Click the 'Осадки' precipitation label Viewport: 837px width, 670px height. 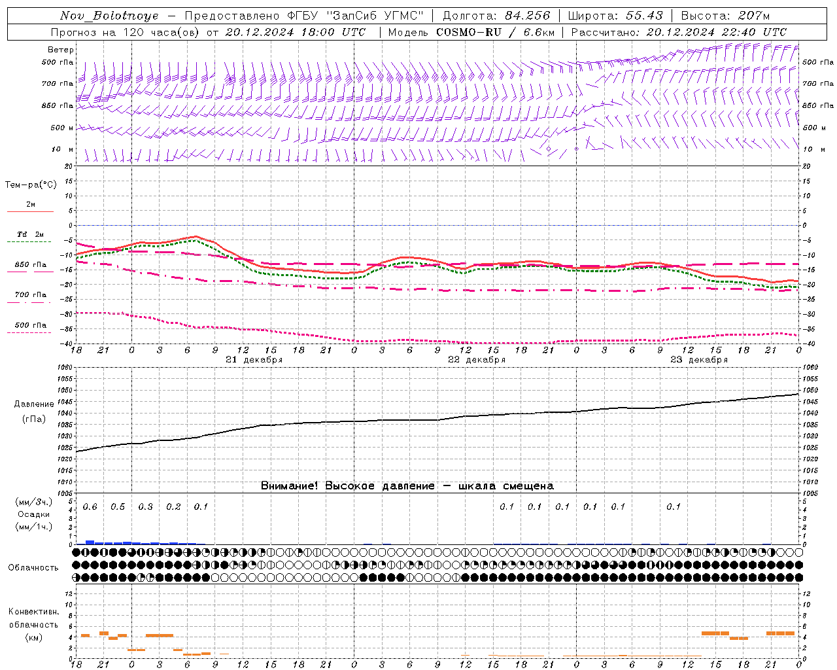point(34,514)
